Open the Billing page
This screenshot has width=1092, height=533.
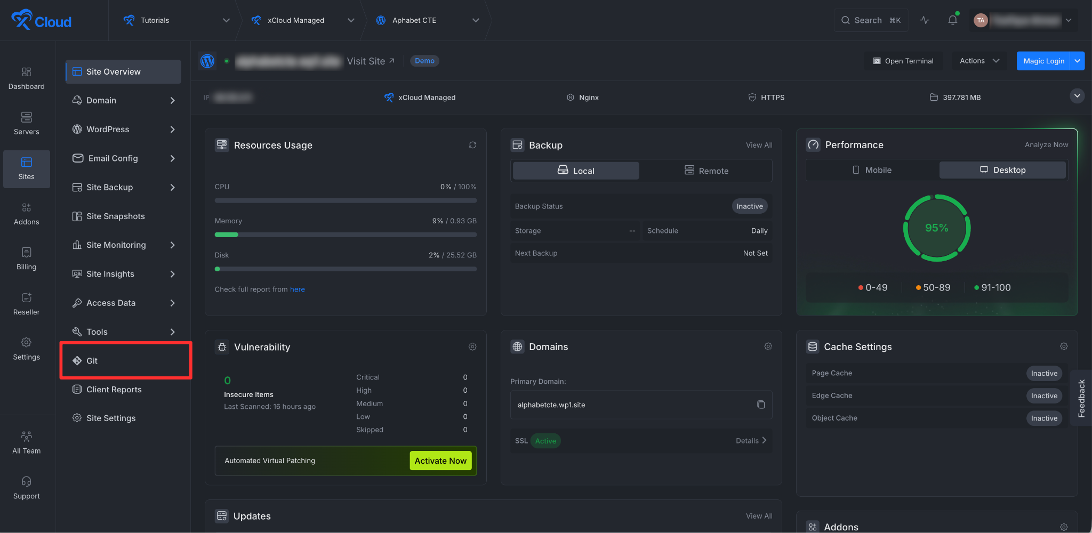[26, 259]
